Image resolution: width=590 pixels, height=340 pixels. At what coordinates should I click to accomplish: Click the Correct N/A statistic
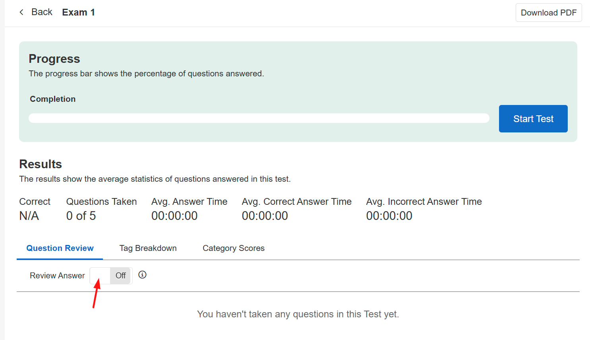coord(29,216)
